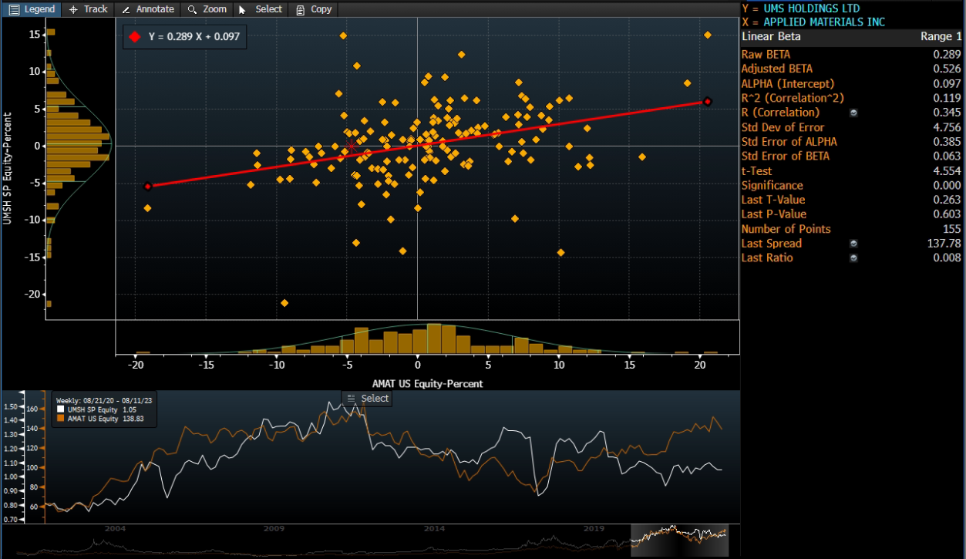Copy the chart using the Copy button
Viewport: 966px width, 559px height.
[x=314, y=9]
